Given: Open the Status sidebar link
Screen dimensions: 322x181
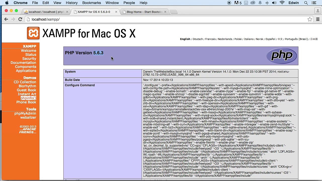Looking at the screenshot, I should [31, 55].
